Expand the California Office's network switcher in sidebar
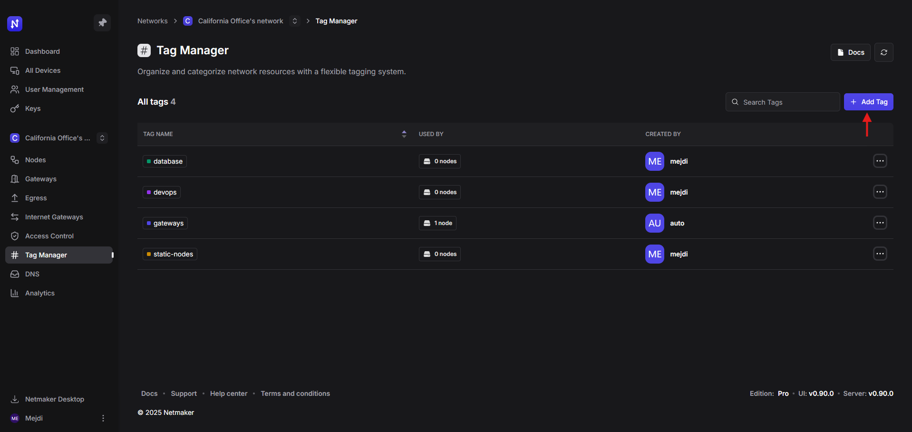 pos(102,138)
